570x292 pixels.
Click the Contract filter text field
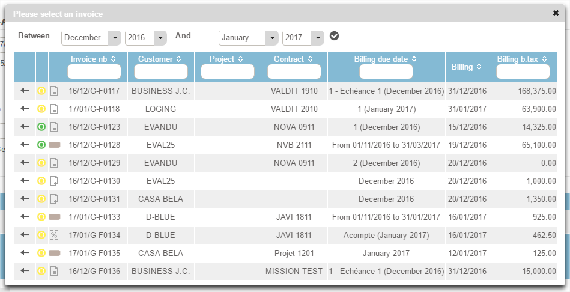tap(294, 72)
